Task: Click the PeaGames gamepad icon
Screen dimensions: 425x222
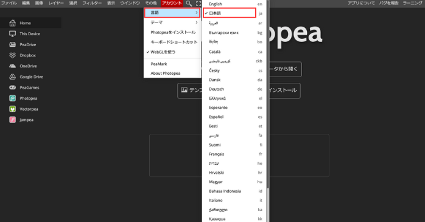Action: click(x=12, y=88)
